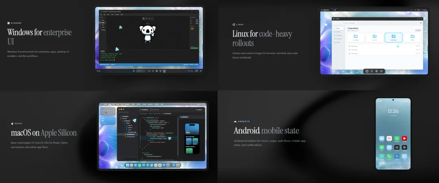Click the back arrow in Linux Files window
This screenshot has height=183, width=439.
coord(335,23)
